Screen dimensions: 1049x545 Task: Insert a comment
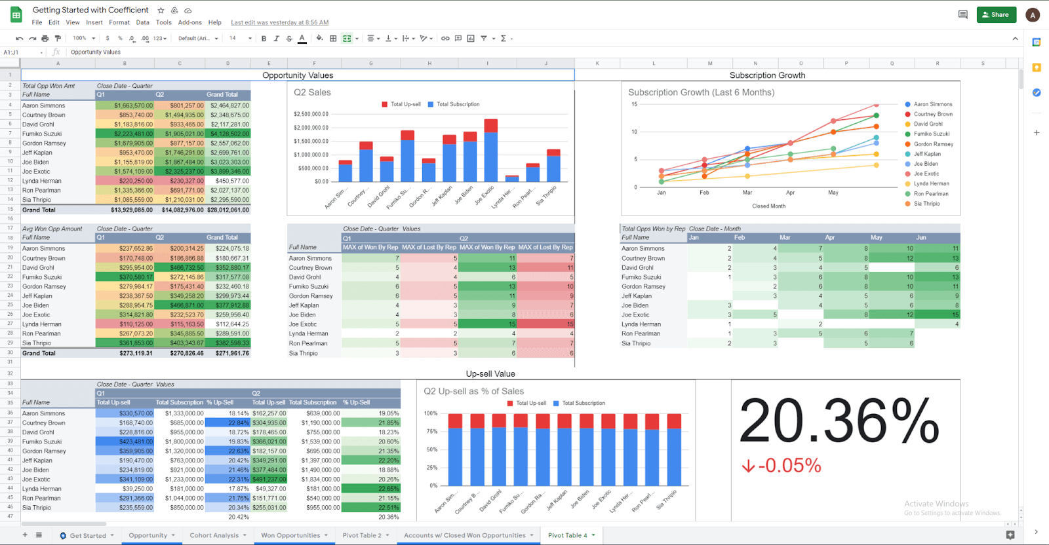[x=458, y=39]
